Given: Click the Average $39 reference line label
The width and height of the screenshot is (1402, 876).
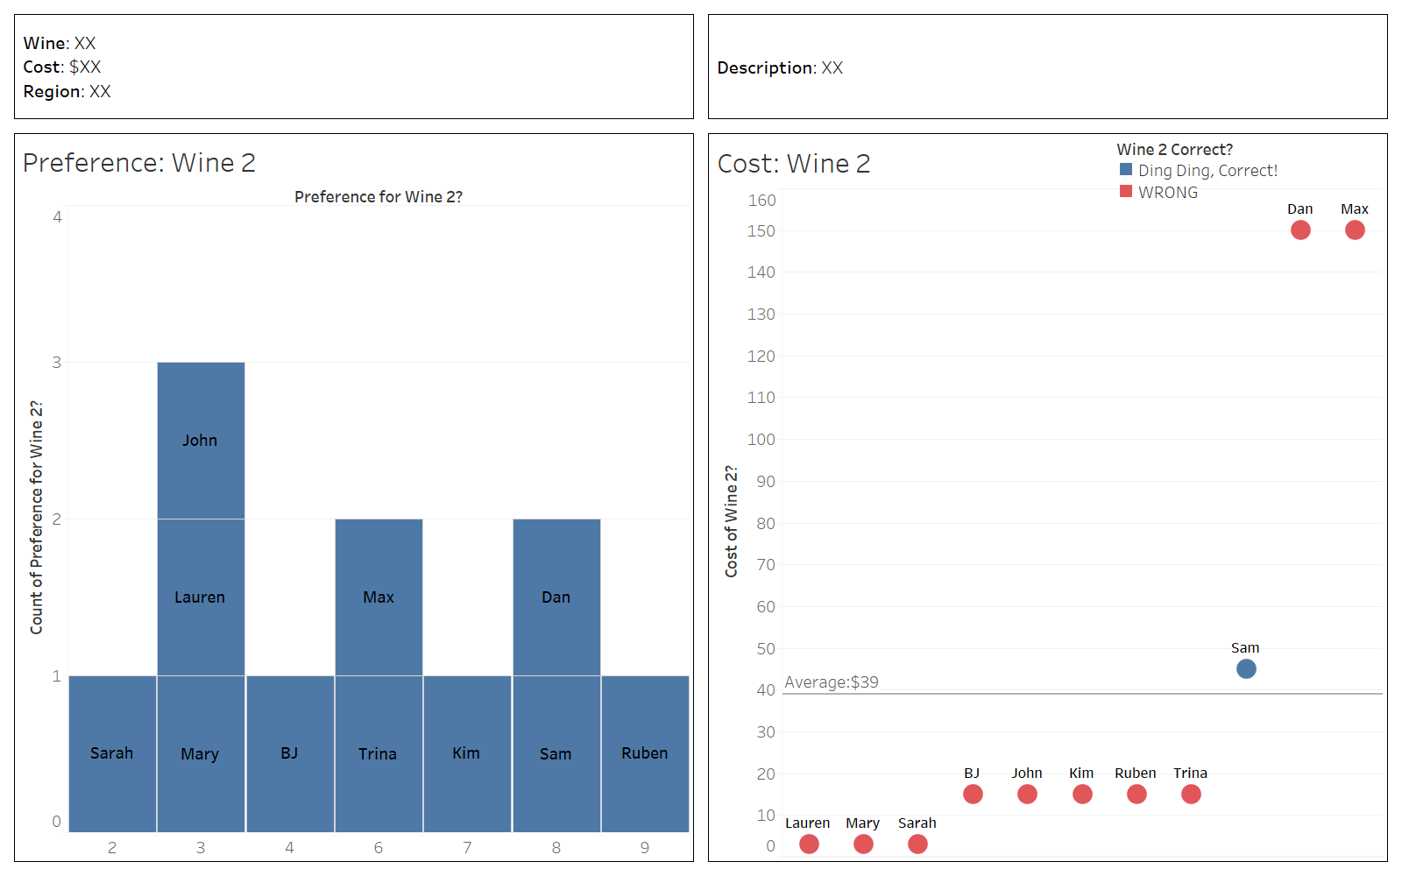Looking at the screenshot, I should pos(832,682).
